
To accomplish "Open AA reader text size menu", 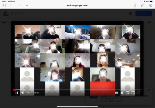I will (x=27, y=6).
